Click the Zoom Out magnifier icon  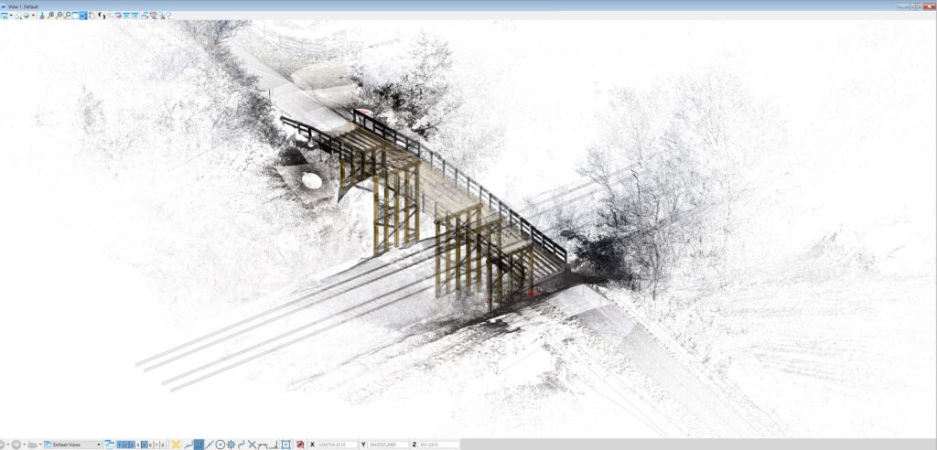[59, 16]
